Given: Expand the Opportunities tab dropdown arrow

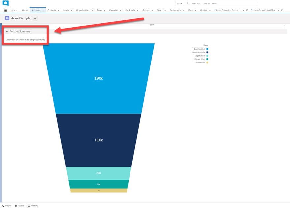Looking at the screenshot, I should 92,10.
